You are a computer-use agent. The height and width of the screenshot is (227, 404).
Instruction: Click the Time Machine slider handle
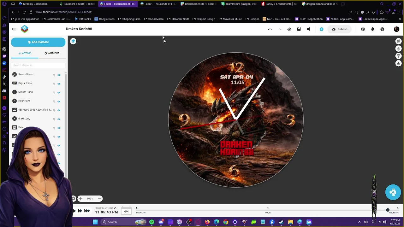[x=388, y=210]
